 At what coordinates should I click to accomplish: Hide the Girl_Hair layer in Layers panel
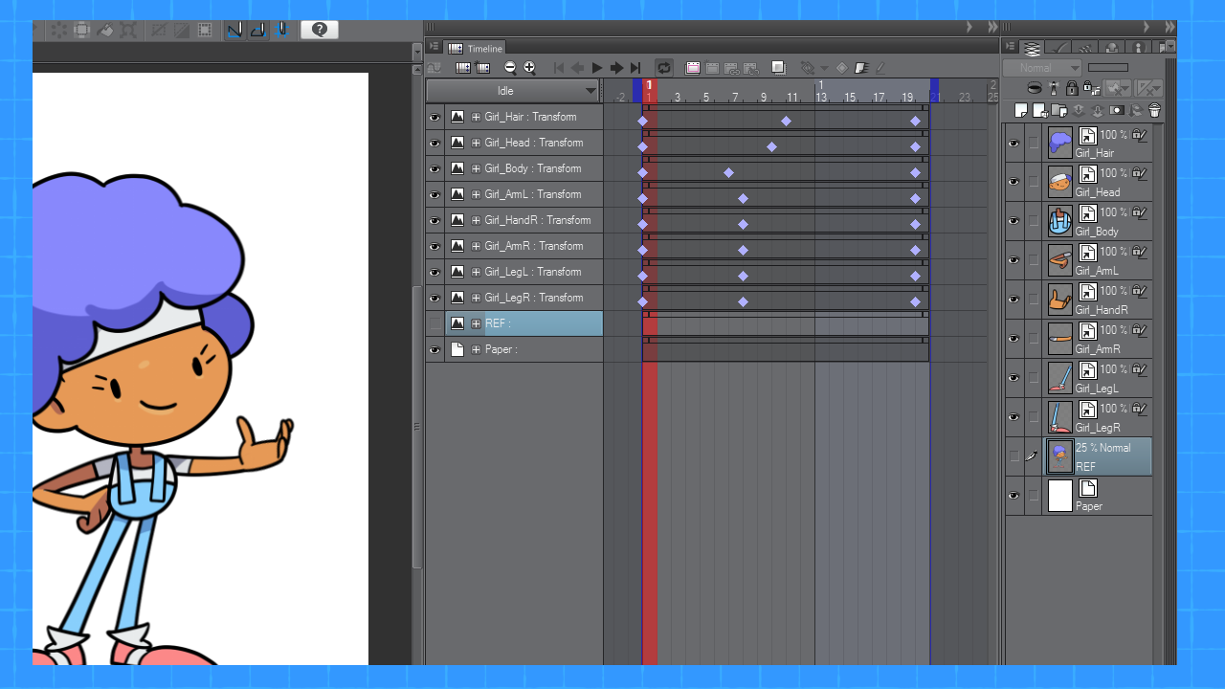tap(1013, 144)
